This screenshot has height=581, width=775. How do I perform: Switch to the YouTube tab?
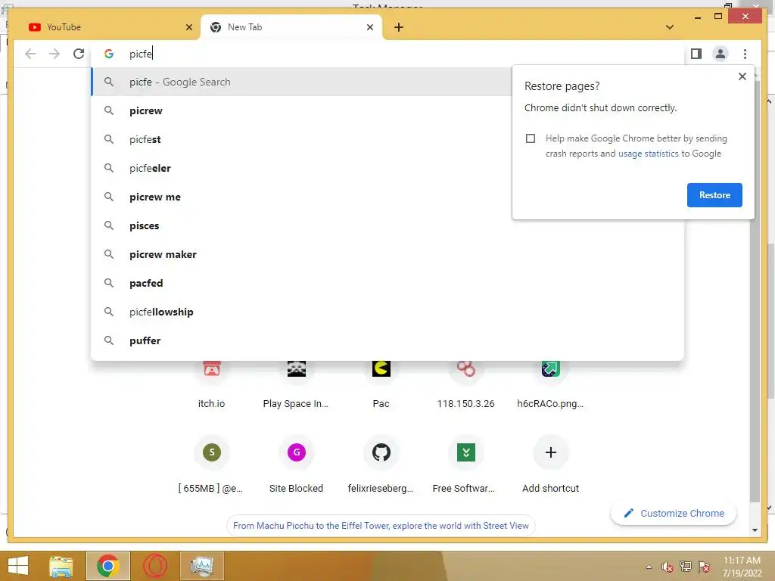pyautogui.click(x=104, y=27)
